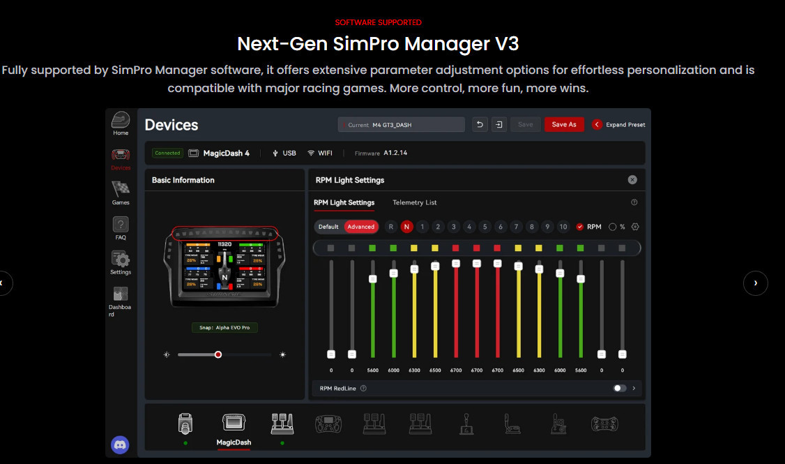
Task: Select the Default mode toggle
Action: click(328, 227)
